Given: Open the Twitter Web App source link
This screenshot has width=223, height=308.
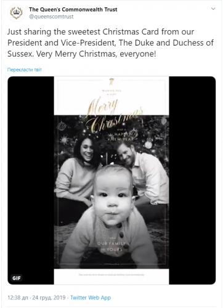Looking at the screenshot, I should 91,298.
